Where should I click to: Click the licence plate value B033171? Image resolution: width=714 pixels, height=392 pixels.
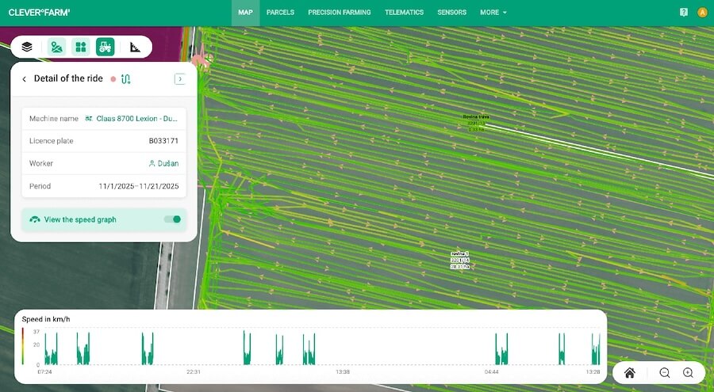163,141
